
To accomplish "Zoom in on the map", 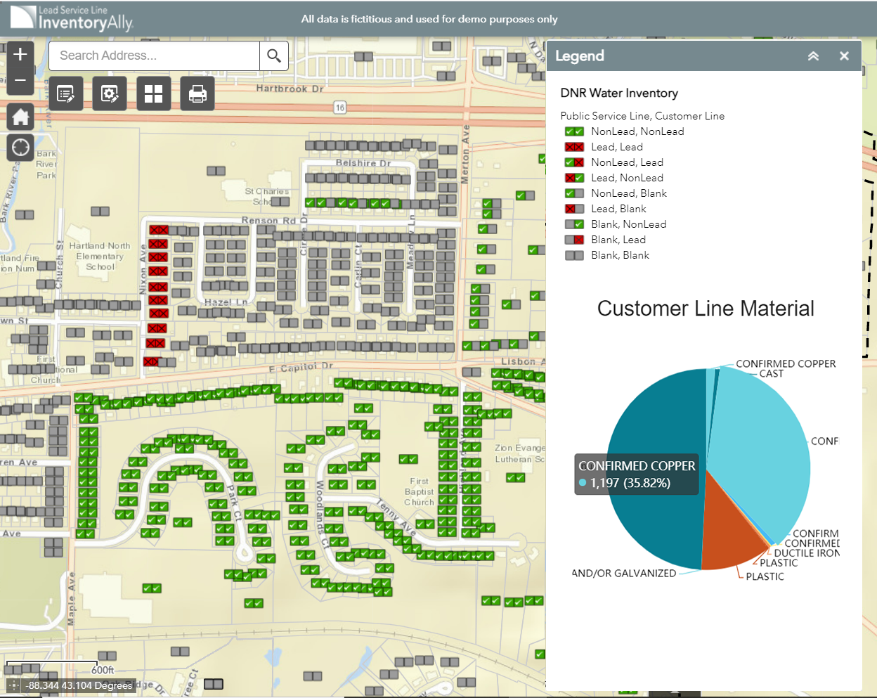I will tap(20, 54).
